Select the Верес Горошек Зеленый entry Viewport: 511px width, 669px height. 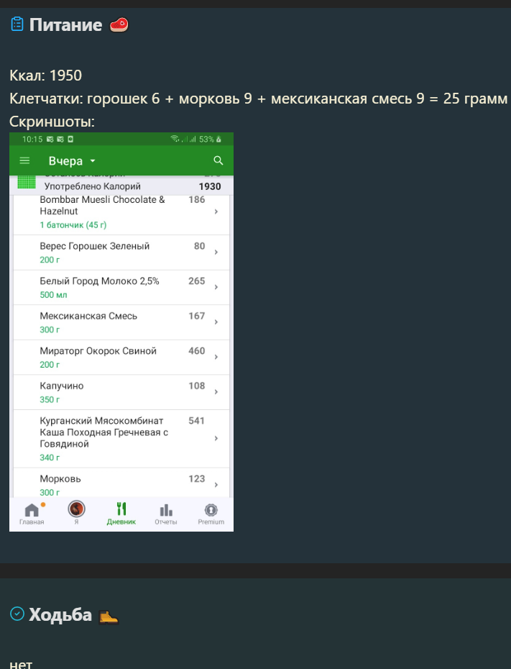tap(121, 252)
